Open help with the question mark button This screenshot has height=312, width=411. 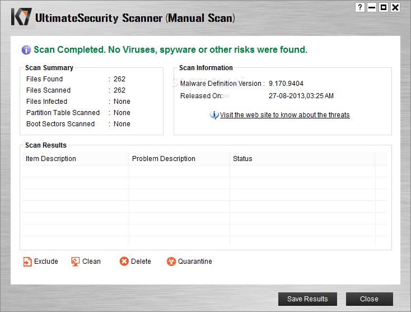coord(359,7)
